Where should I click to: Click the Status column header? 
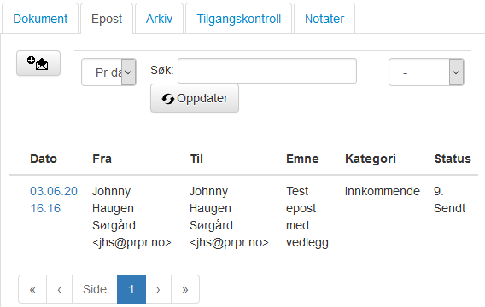click(x=453, y=159)
